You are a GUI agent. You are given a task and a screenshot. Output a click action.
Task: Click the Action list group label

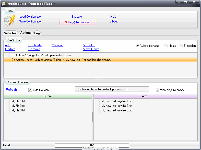(x=14, y=40)
